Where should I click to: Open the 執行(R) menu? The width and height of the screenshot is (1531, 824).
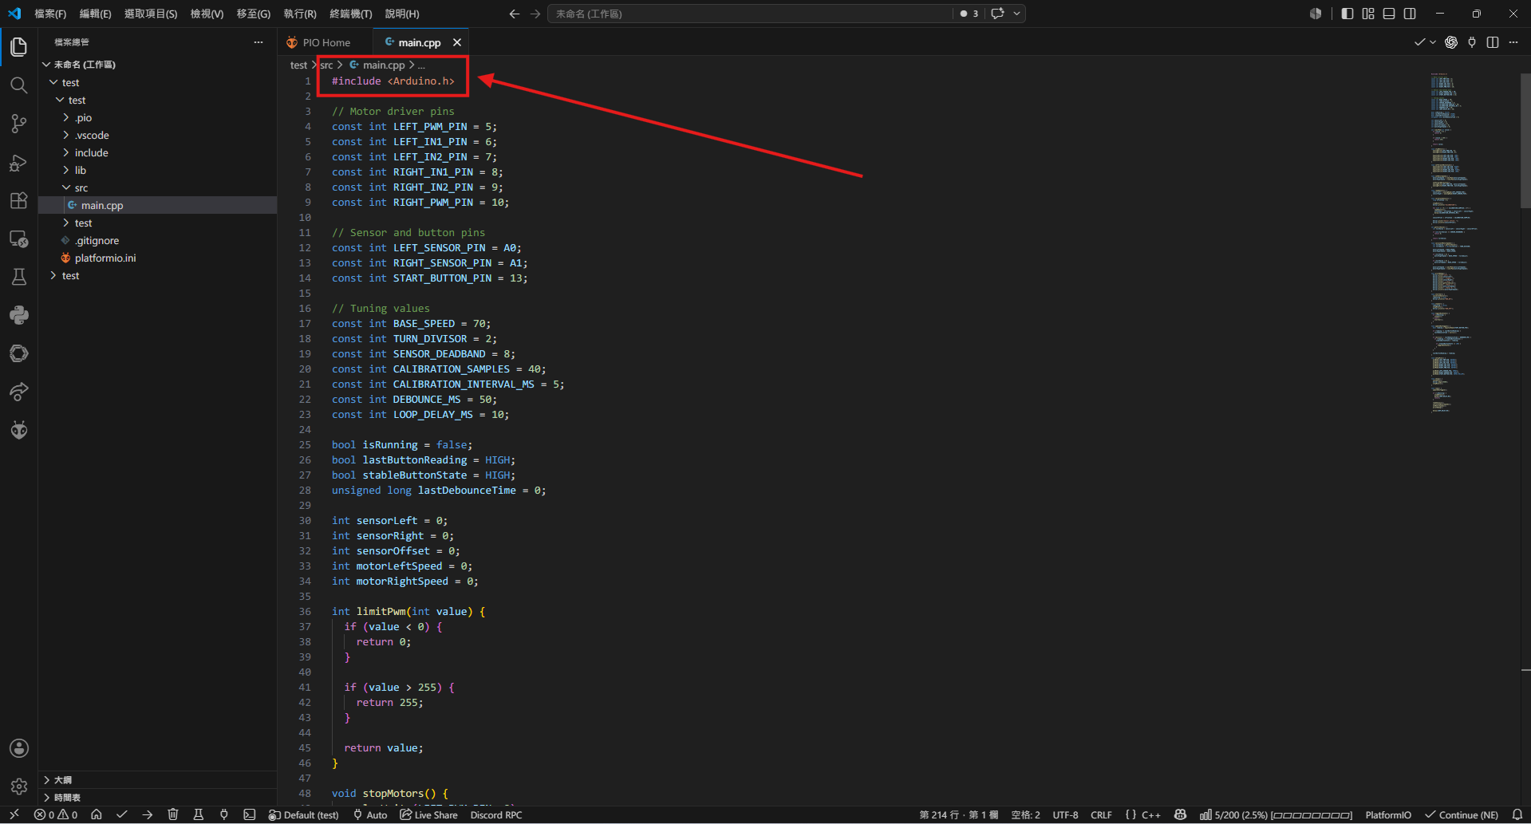pyautogui.click(x=300, y=14)
